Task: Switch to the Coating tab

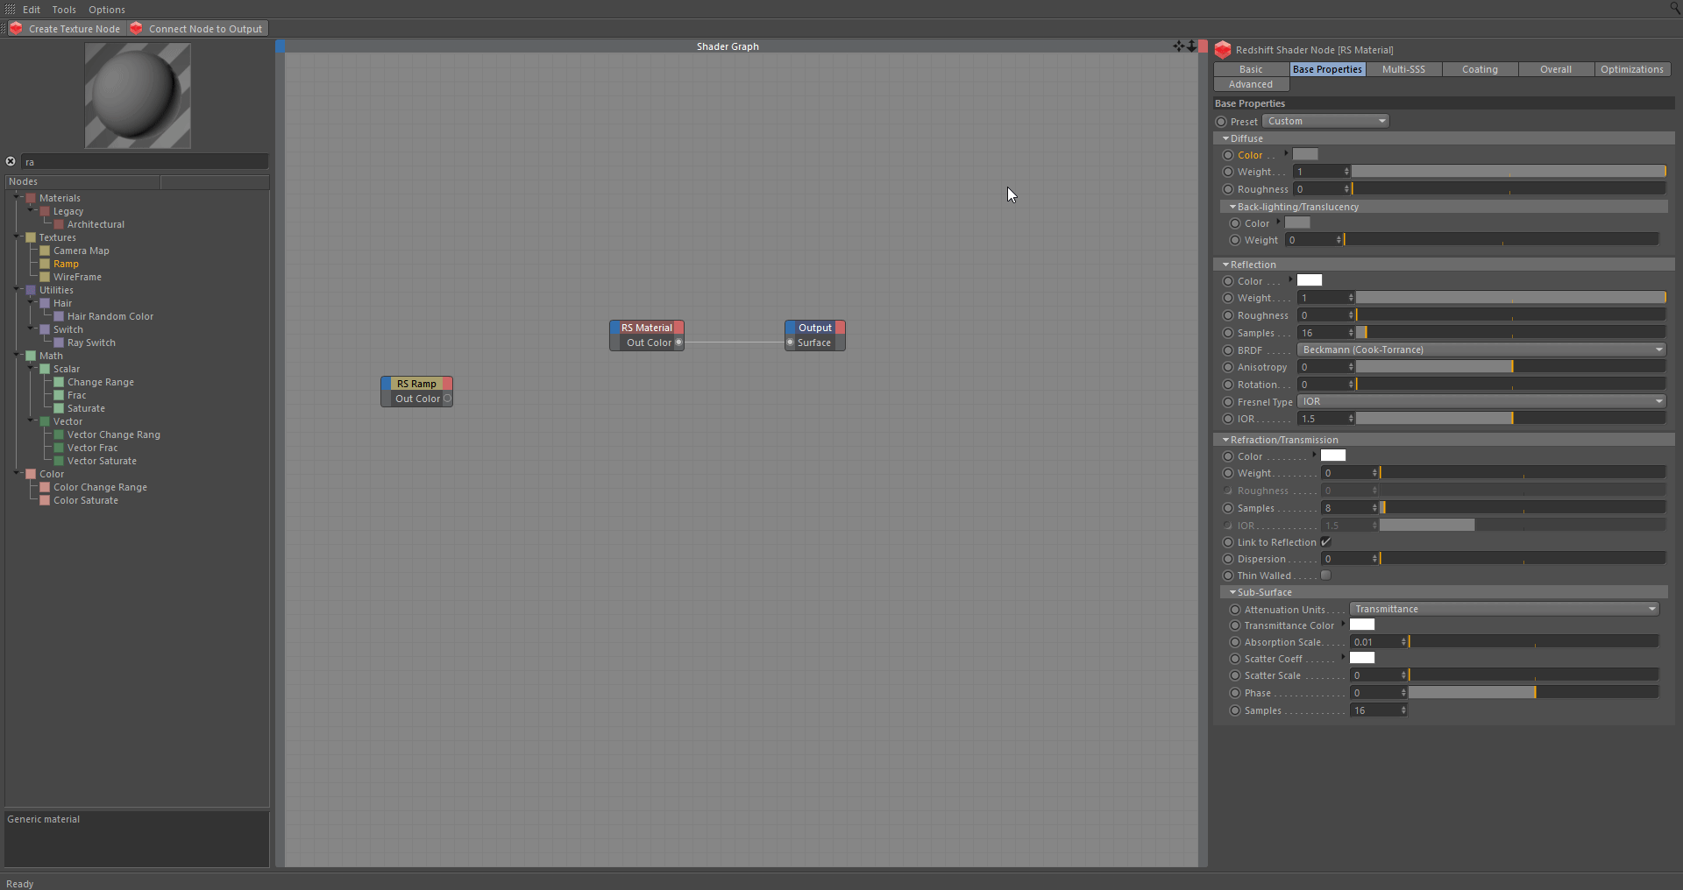Action: click(1480, 69)
